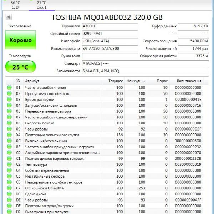
Task: Sort by ID column header
Action: click(18, 81)
